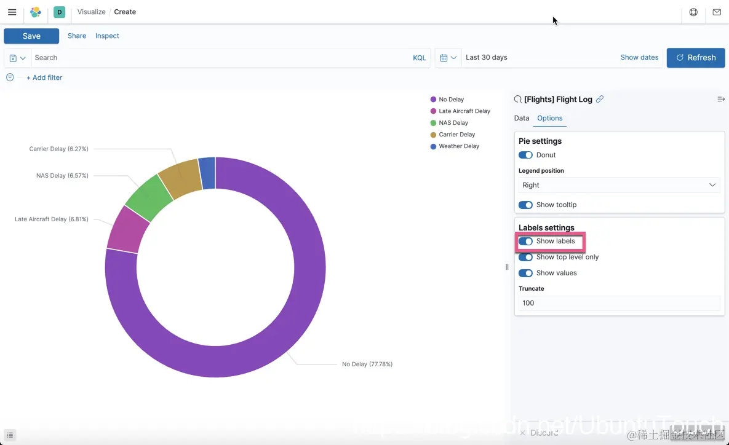Toggle the Donut switch
The width and height of the screenshot is (729, 445).
525,155
